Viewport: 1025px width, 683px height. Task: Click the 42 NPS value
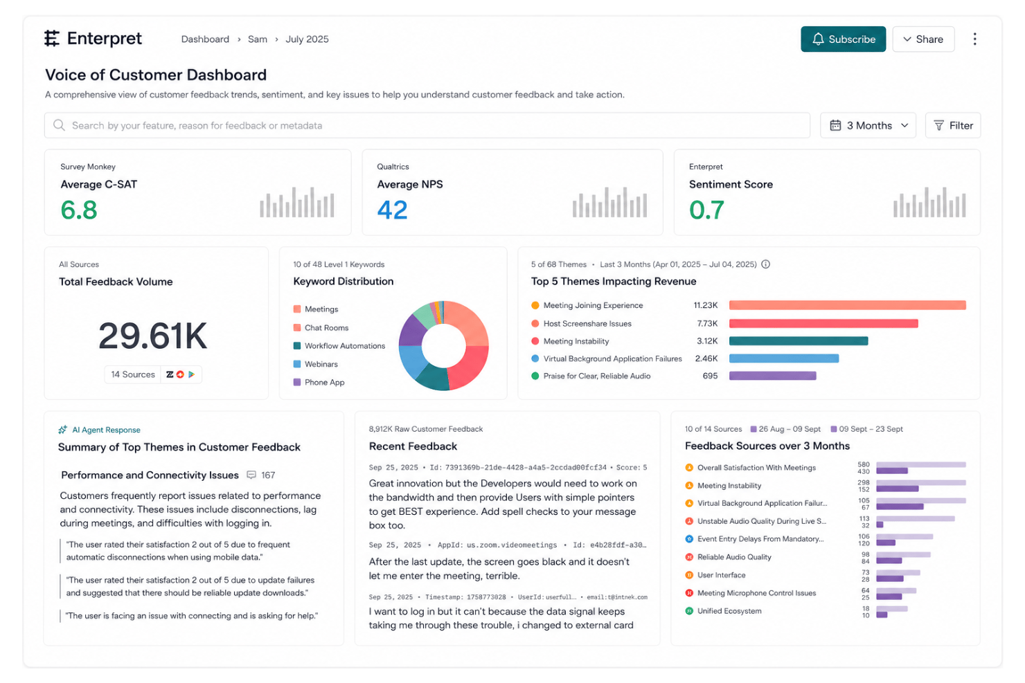[392, 210]
